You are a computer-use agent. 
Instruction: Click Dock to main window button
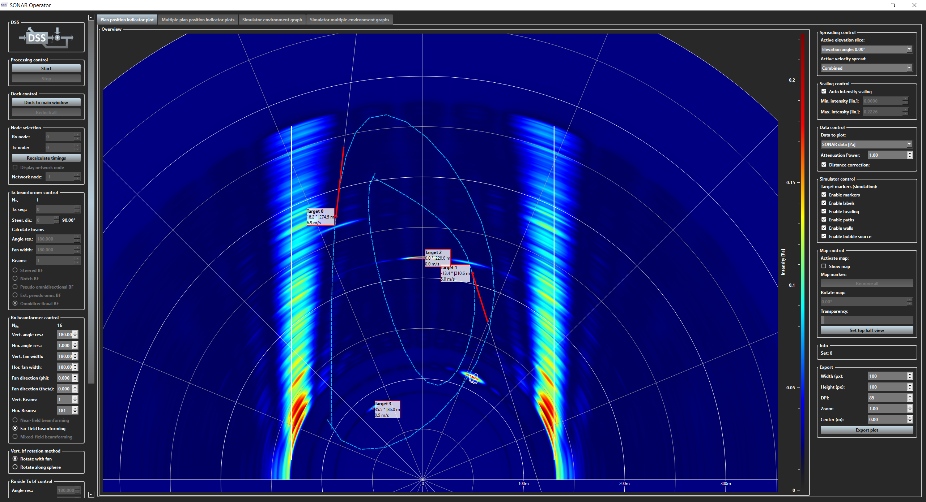click(46, 102)
